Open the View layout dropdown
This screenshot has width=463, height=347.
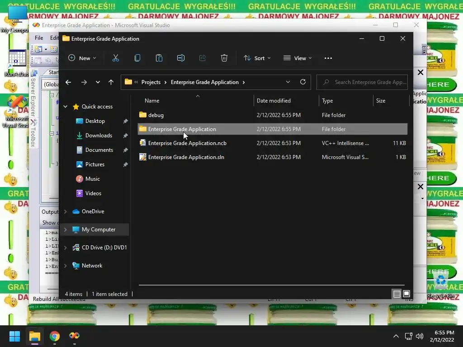[298, 58]
